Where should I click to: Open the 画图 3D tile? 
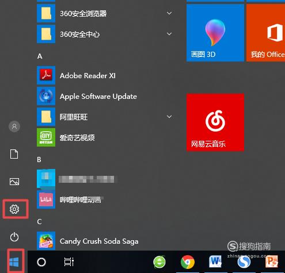click(x=215, y=33)
